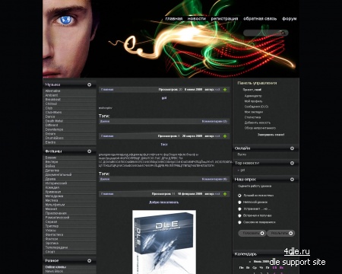Select the second poll option radio button
Viewport: 342px width, 274px height.
[x=239, y=202]
